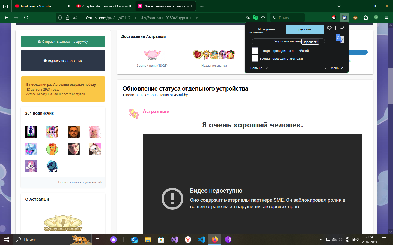This screenshot has width=393, height=245.
Task: Expand the 'Больше' options in translator popup
Action: pos(259,68)
